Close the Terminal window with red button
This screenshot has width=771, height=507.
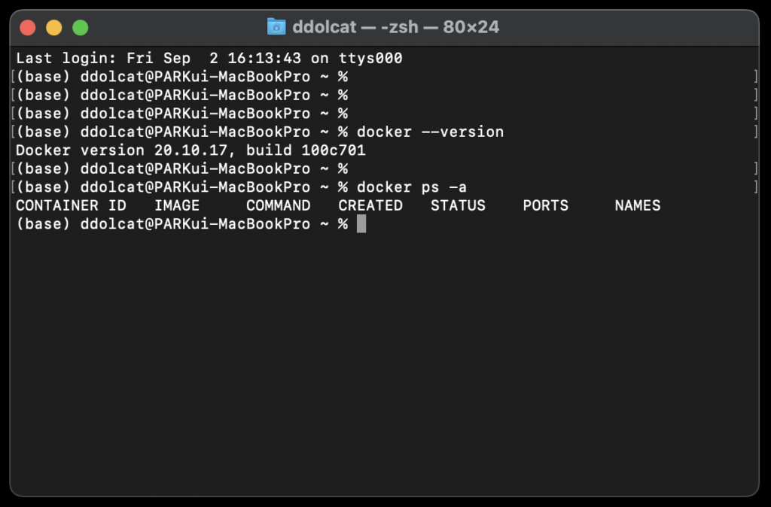pos(28,28)
